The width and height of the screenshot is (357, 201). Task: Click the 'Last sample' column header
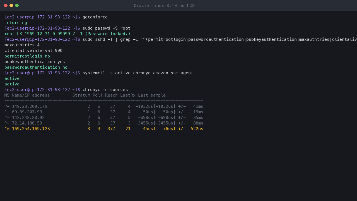coord(152,95)
